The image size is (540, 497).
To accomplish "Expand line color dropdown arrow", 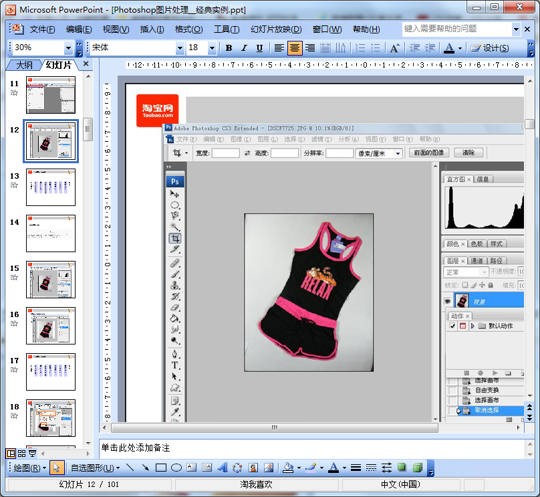I will [x=321, y=468].
